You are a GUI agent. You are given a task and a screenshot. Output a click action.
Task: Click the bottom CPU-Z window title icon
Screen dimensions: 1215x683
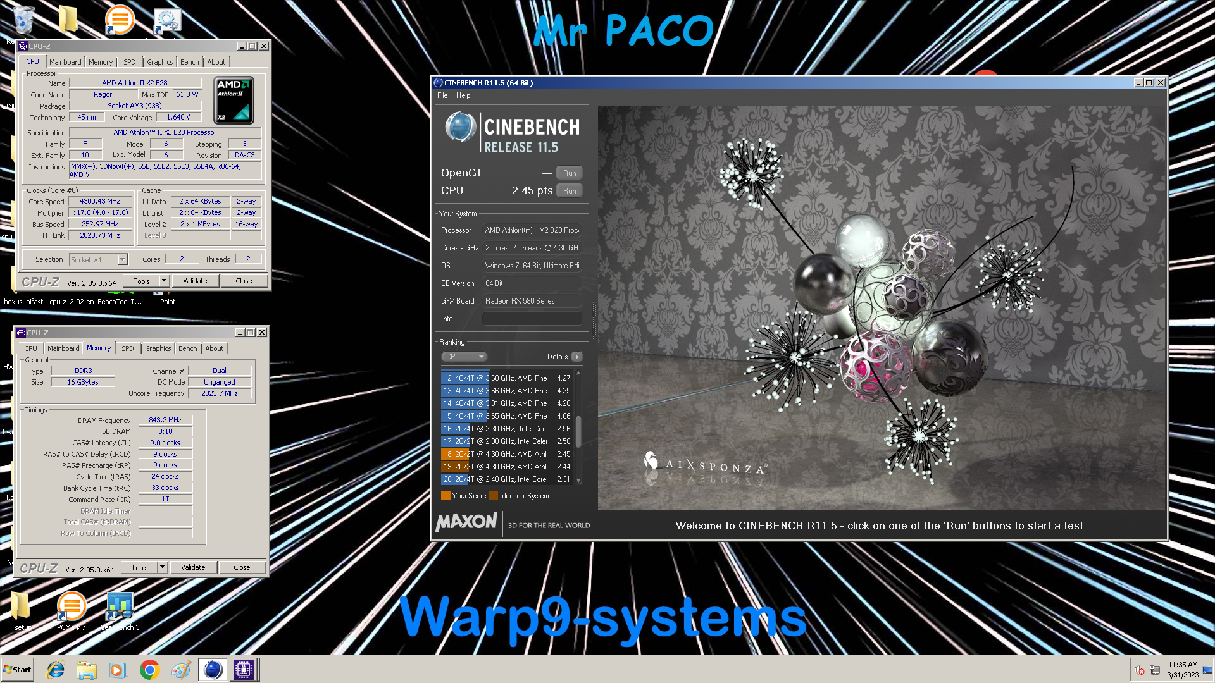pyautogui.click(x=21, y=333)
